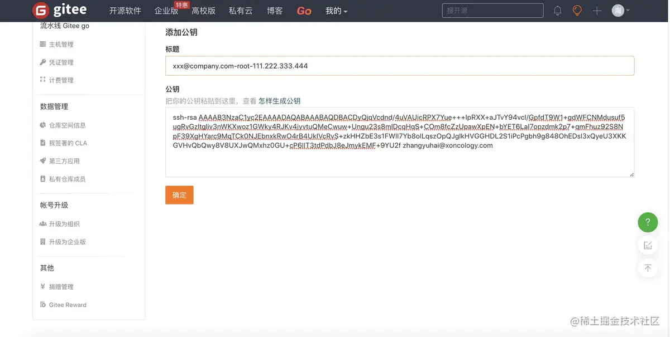
Task: Open the 怎样生成公钥 help link
Action: [x=279, y=101]
